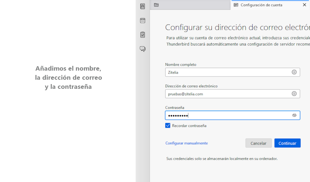Click the Contraseña label

click(x=175, y=108)
